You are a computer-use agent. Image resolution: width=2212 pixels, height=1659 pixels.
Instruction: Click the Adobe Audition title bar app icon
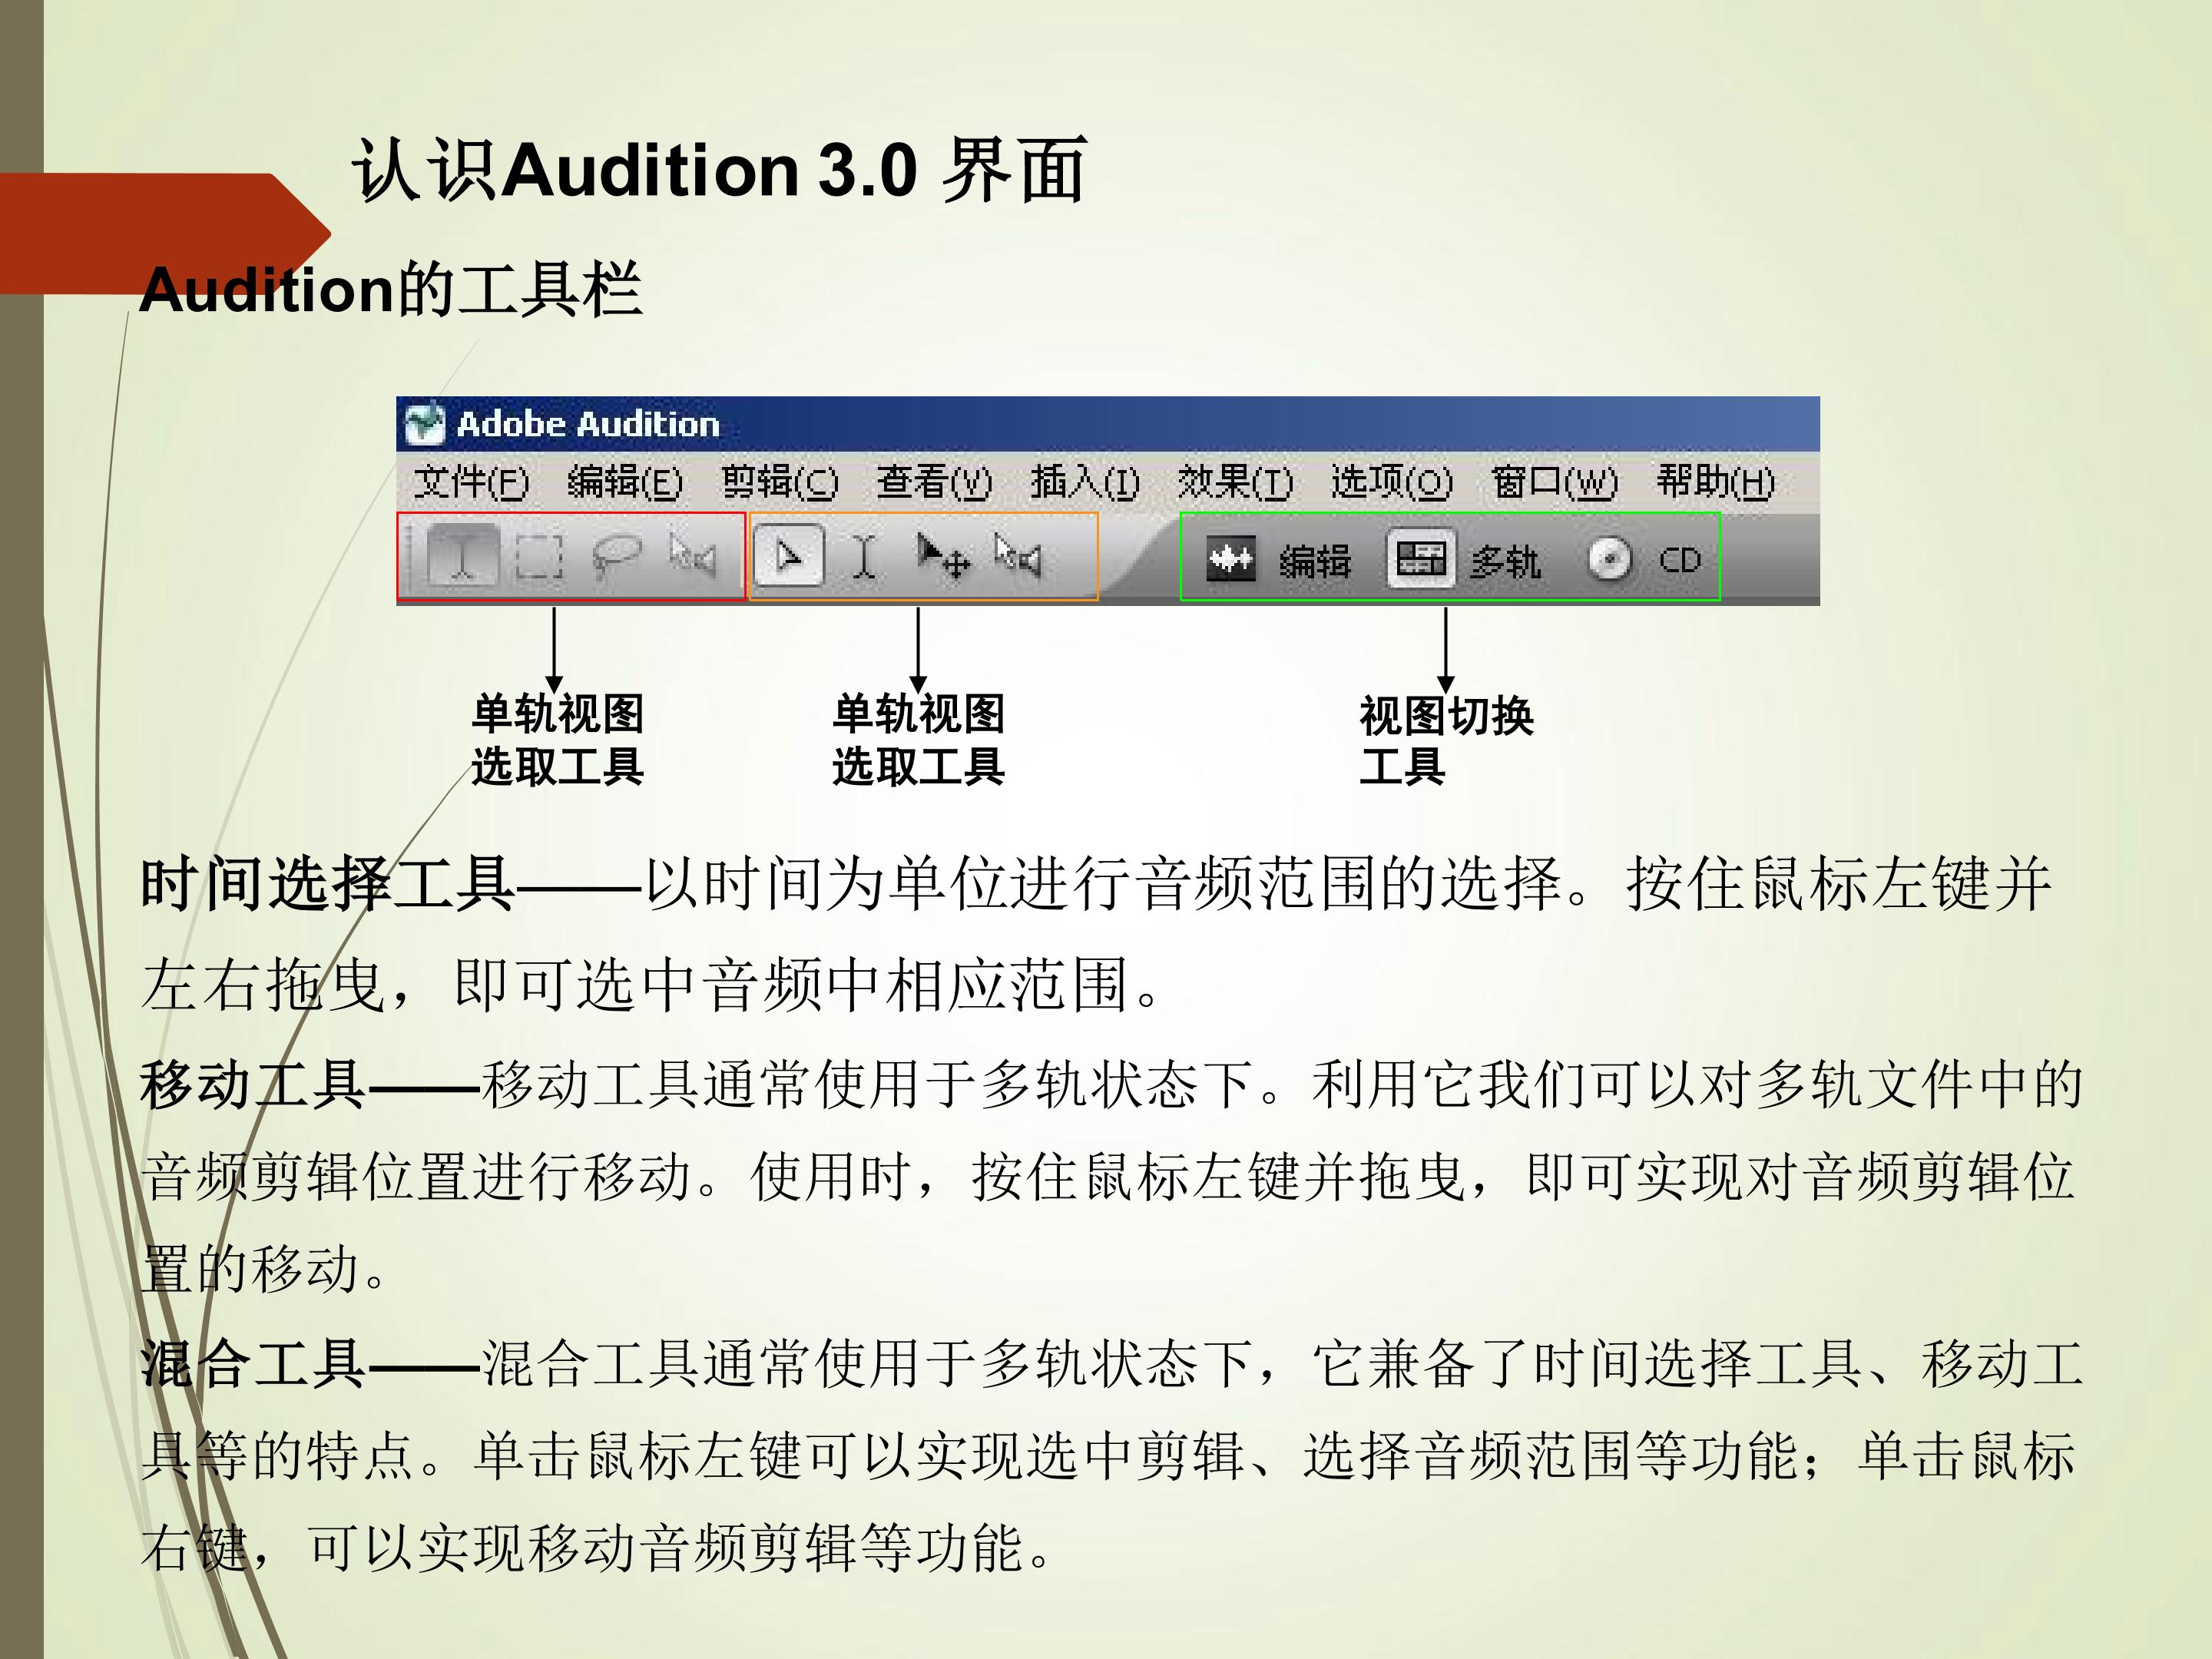pos(424,423)
